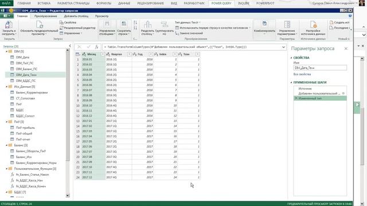Close the Параметры запроса pane
The image size is (367, 206).
[346, 49]
